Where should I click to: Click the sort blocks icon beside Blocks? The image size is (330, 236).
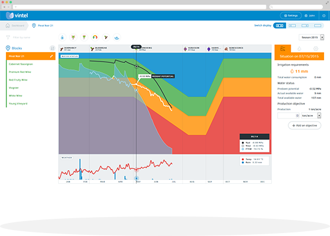pos(52,48)
